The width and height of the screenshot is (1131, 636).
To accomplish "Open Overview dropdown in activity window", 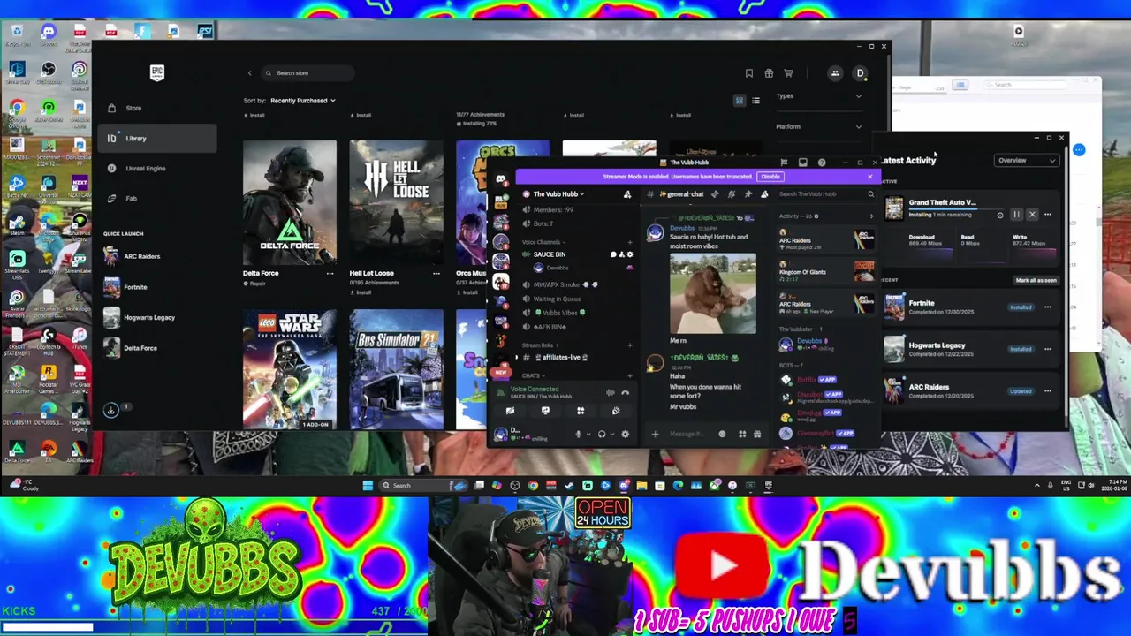I will 1027,161.
